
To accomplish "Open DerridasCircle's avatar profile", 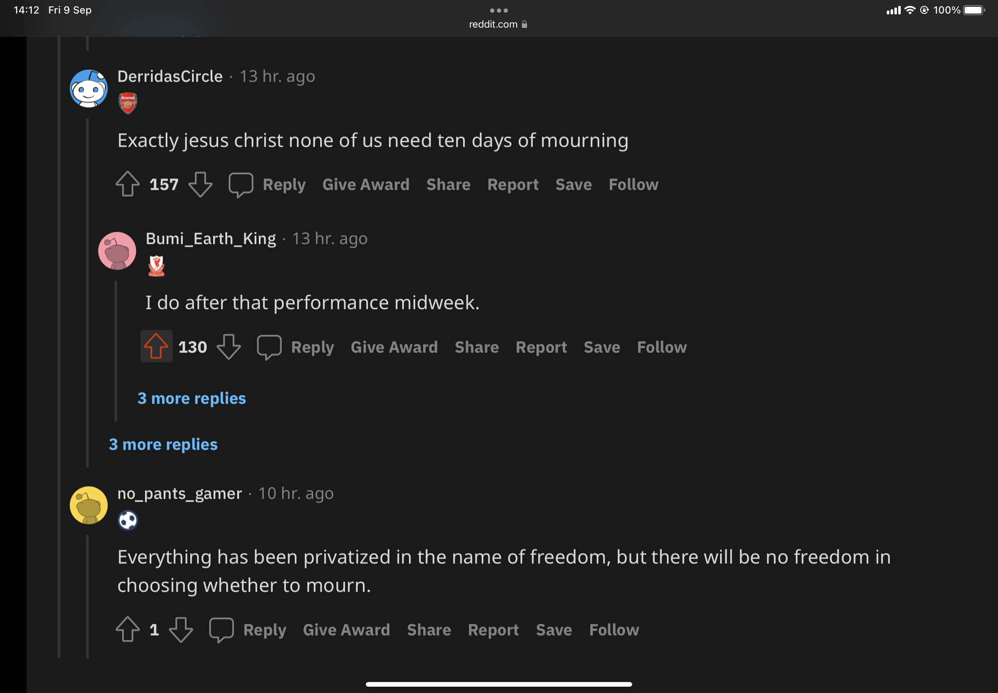I will (89, 89).
